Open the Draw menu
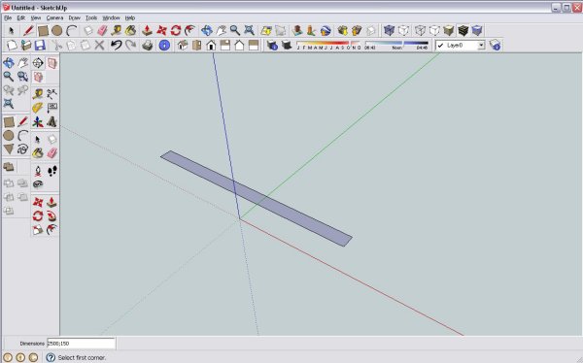583x363 pixels. [x=75, y=17]
